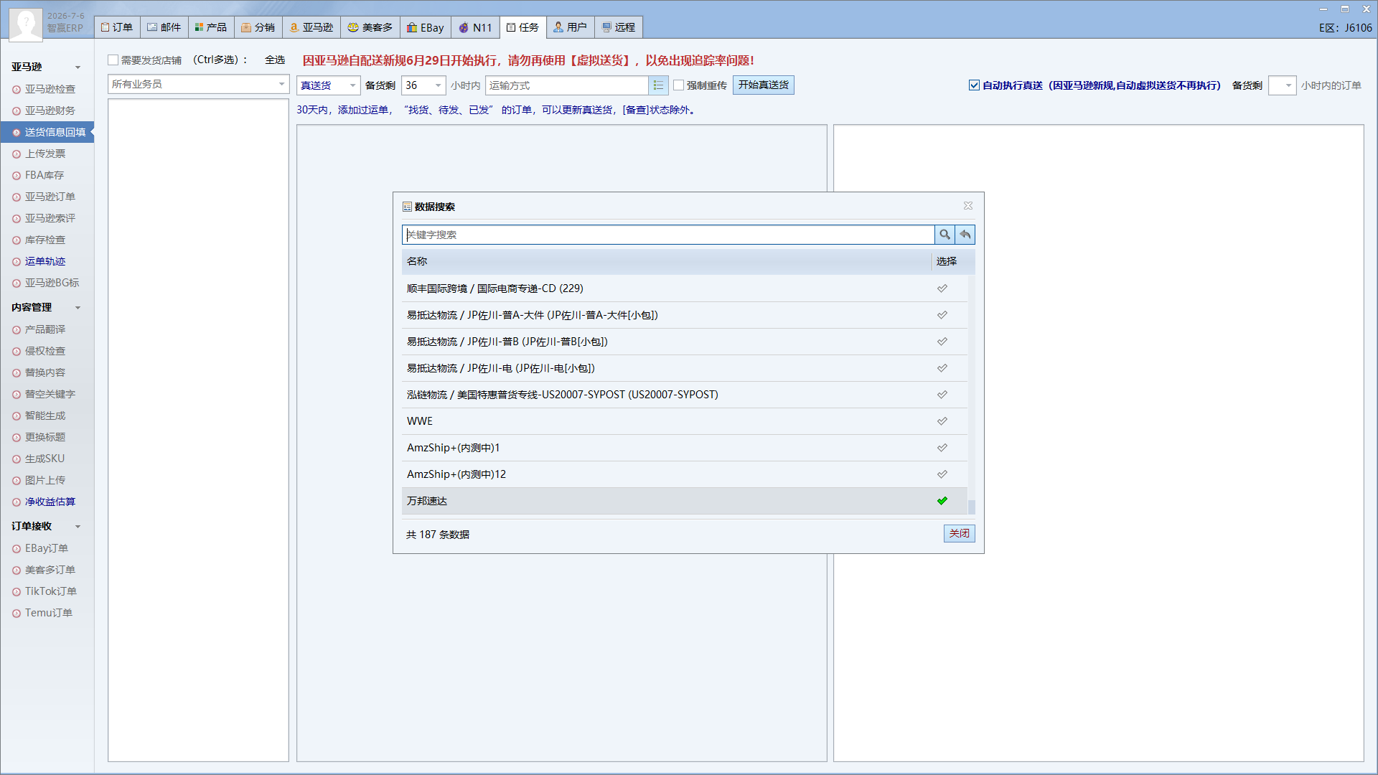Viewport: 1378px width, 775px height.
Task: Enable 强制重传 checkbox
Action: [678, 85]
